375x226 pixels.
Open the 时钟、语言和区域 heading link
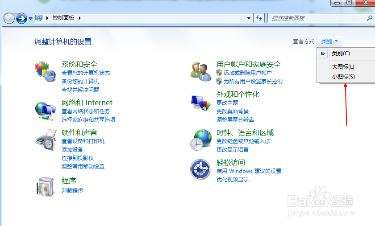tap(245, 132)
